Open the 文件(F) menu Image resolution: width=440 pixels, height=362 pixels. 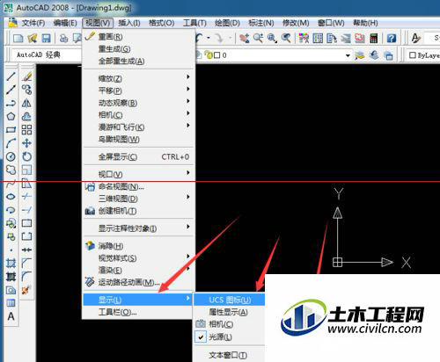33,23
